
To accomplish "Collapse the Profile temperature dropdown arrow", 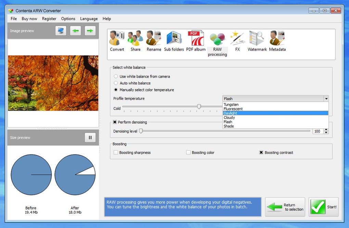I will [326, 99].
